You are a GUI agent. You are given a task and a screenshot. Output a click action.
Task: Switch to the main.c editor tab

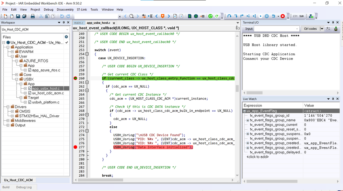point(79,23)
